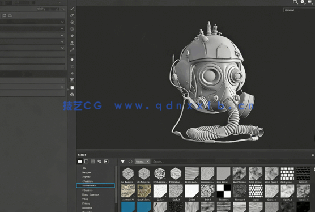This screenshot has height=212, width=315.
Task: Select the Polygon Fill tool
Action: 72,29
